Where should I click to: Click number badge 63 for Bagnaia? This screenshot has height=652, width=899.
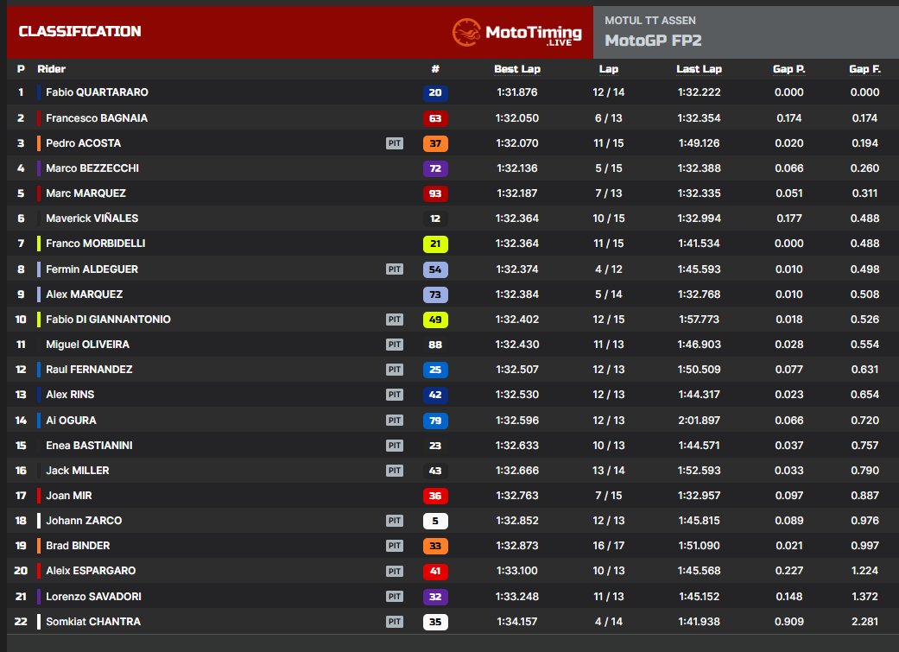(435, 118)
